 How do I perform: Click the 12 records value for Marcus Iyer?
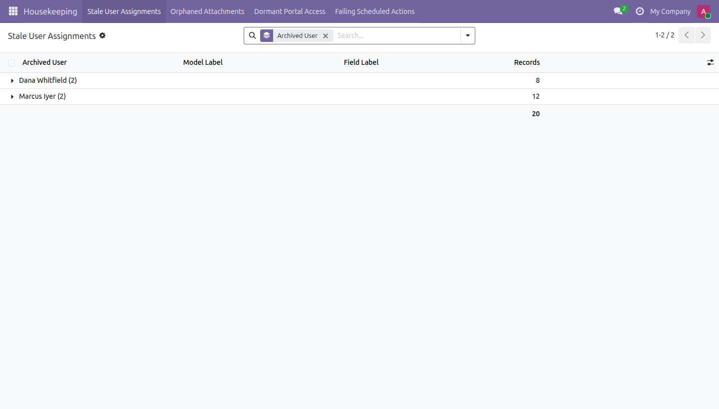point(536,96)
